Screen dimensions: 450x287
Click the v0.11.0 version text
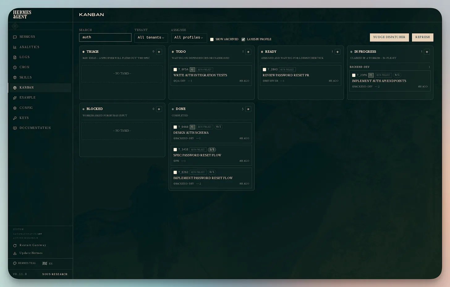tap(20, 274)
